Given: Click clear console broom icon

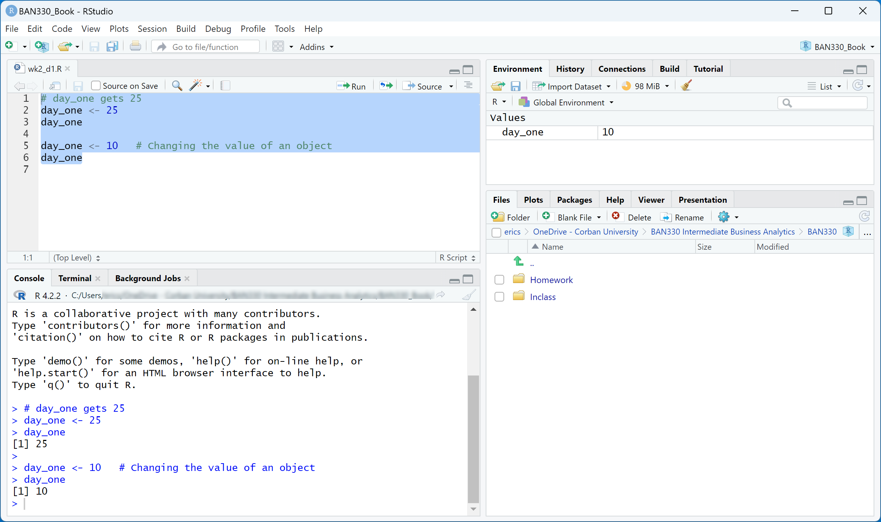Looking at the screenshot, I should [469, 295].
